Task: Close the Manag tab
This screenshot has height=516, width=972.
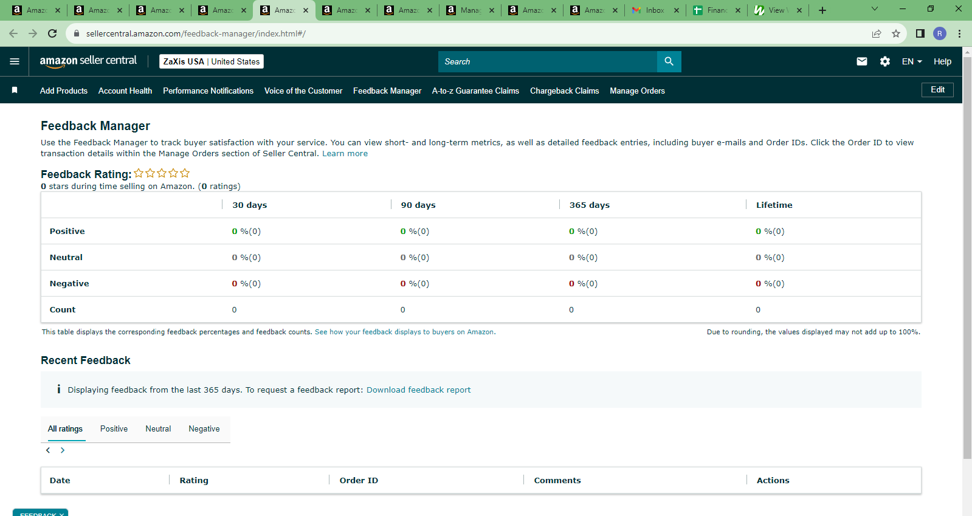Action: coord(492,10)
